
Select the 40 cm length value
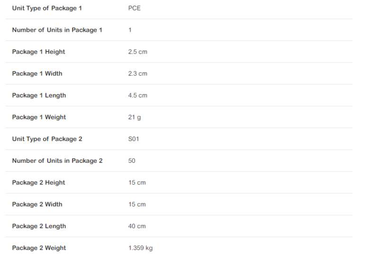[x=137, y=226]
